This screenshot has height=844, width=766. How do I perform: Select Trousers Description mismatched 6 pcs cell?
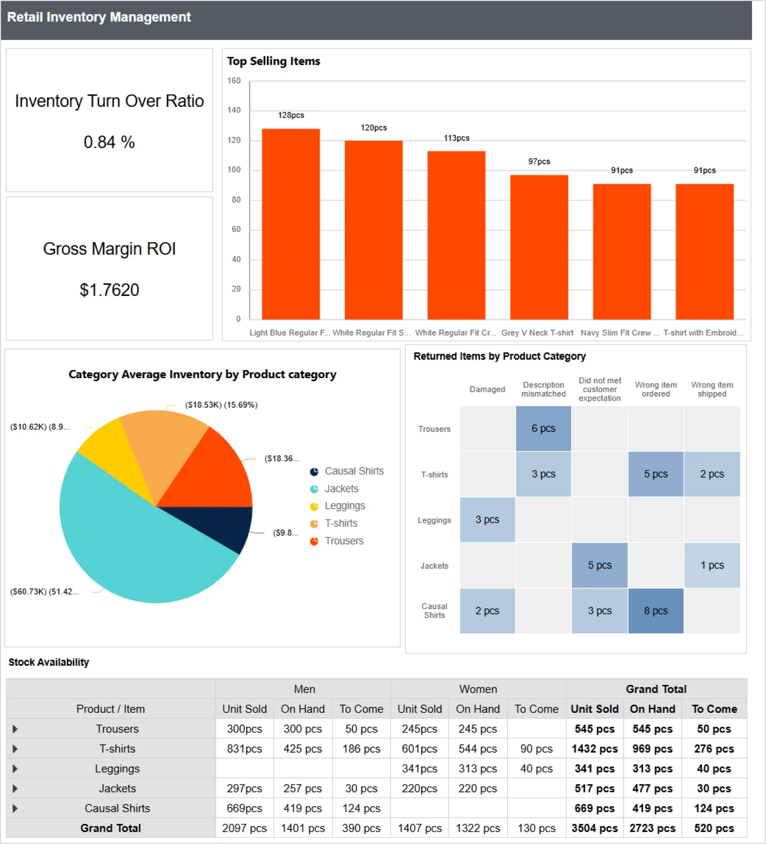pyautogui.click(x=544, y=429)
